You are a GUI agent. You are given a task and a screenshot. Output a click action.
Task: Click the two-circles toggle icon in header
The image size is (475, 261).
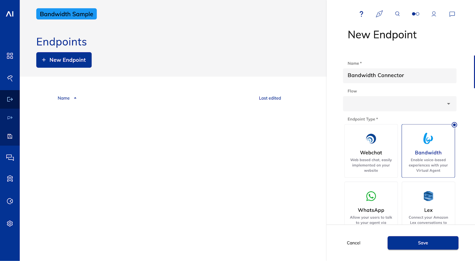click(x=416, y=14)
